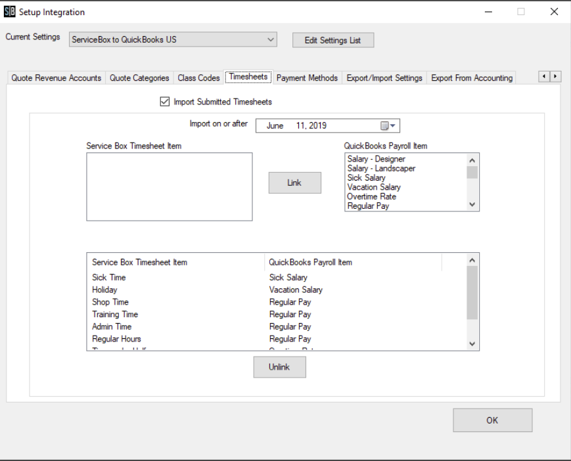The image size is (571, 461).
Task: Select Overtime Rate payroll item
Action: point(371,196)
